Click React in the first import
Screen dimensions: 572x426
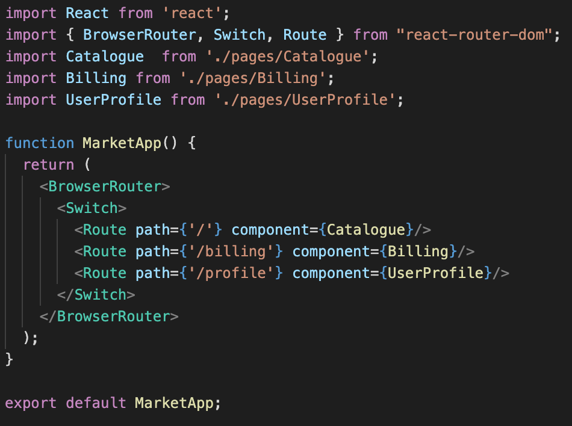87,13
